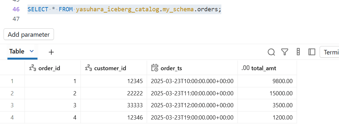Screen dimensions: 339x134
Task: Open the results filter funnel icon
Action: click(284, 52)
